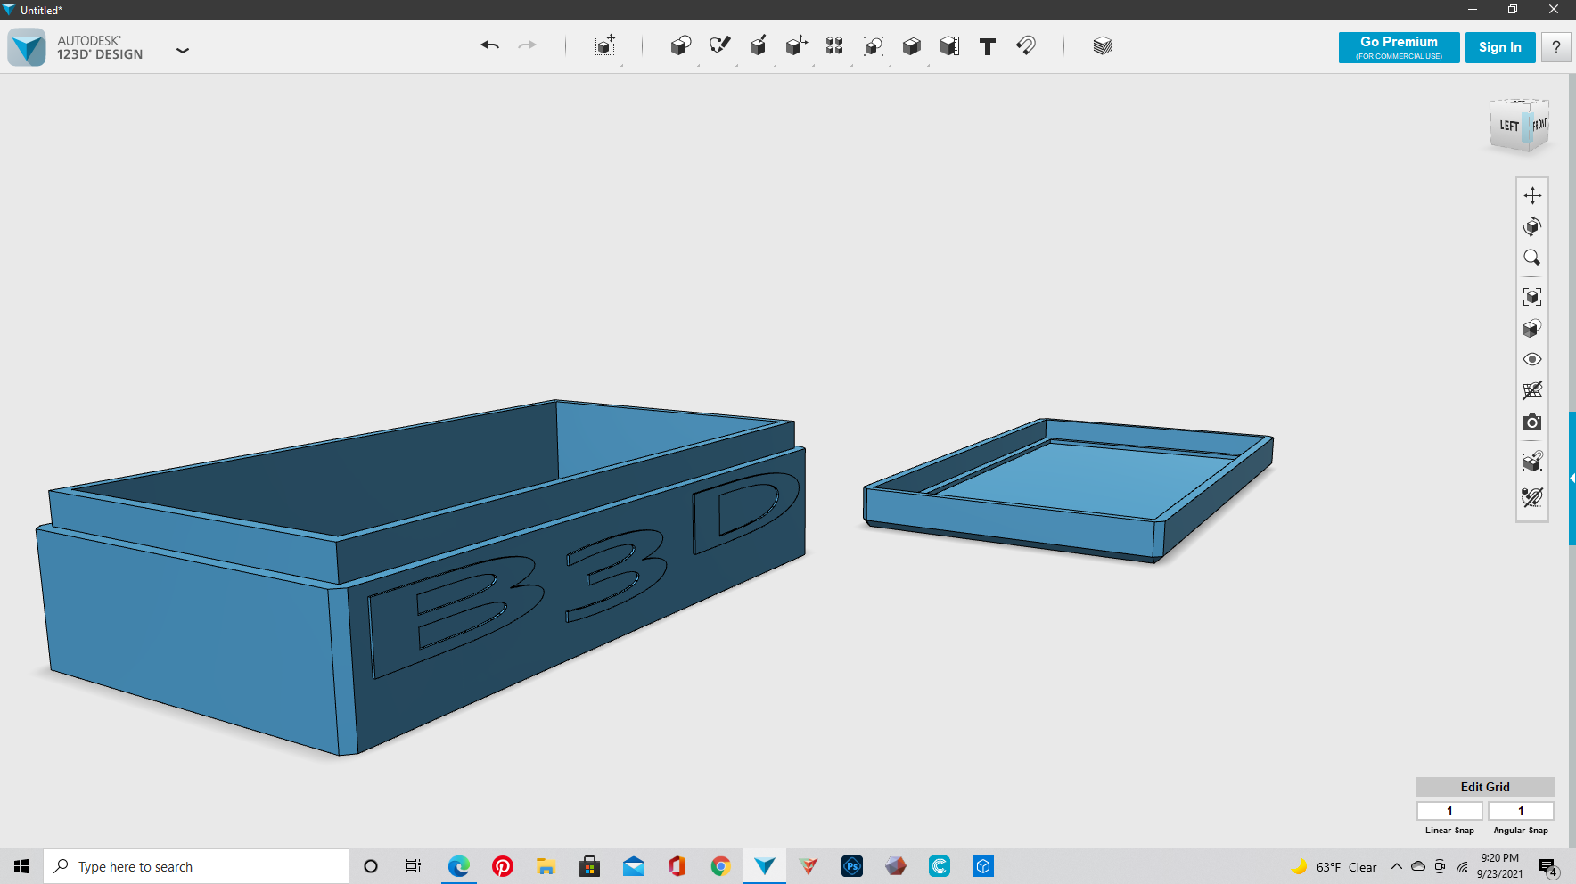Open the Material stack icon
1576x884 pixels.
click(x=1103, y=46)
